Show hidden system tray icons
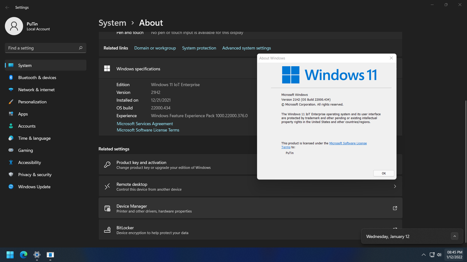The height and width of the screenshot is (262, 467). [423, 255]
